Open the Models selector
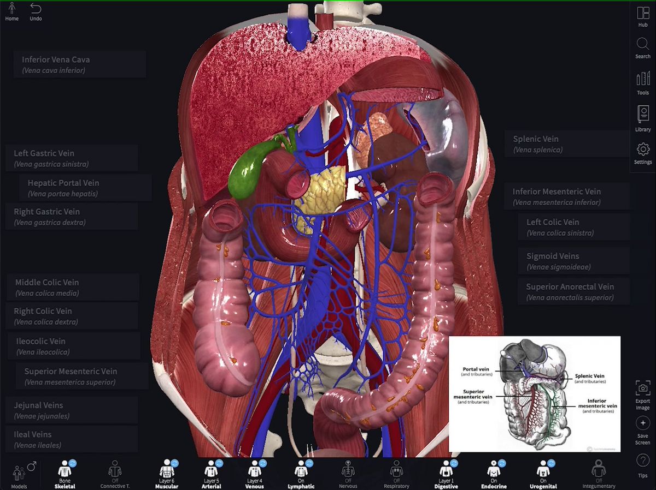The height and width of the screenshot is (490, 656). coord(19,471)
